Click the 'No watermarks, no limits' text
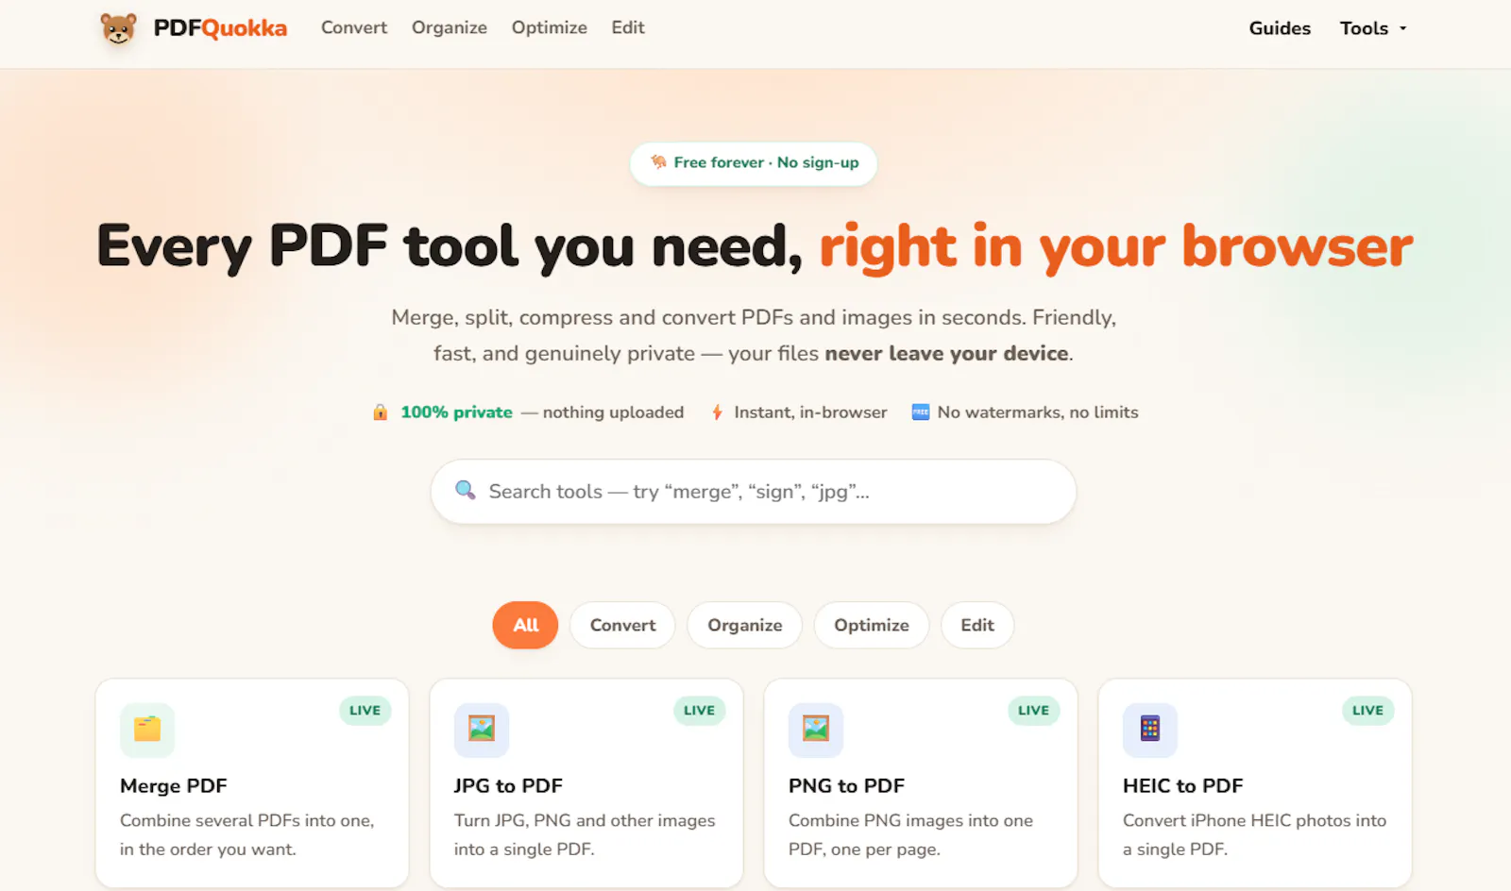This screenshot has width=1511, height=891. (x=1038, y=412)
